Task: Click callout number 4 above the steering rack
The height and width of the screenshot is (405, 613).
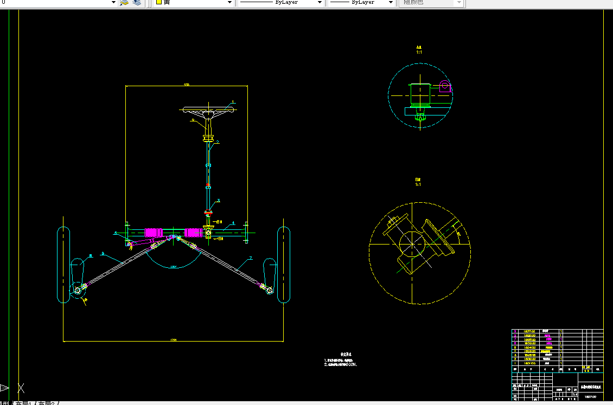Action: click(x=233, y=223)
